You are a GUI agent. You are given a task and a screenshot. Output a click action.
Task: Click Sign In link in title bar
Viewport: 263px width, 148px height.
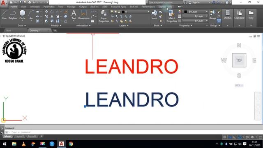(x=196, y=2)
